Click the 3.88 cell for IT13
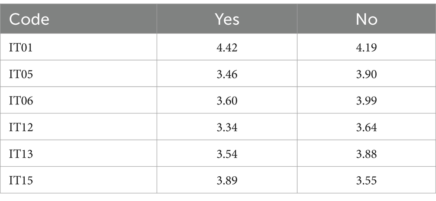This screenshot has width=436, height=201. 367,154
